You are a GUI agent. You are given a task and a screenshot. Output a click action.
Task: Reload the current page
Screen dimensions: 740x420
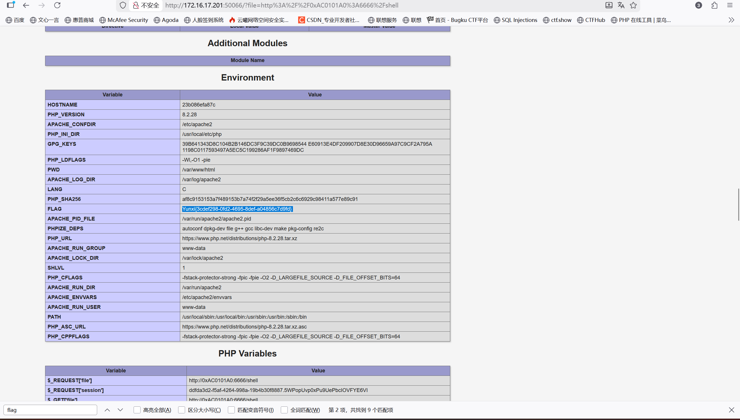(57, 5)
